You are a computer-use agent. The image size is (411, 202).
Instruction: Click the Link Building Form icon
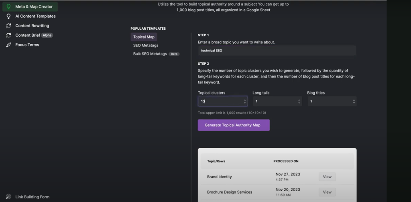pos(8,197)
